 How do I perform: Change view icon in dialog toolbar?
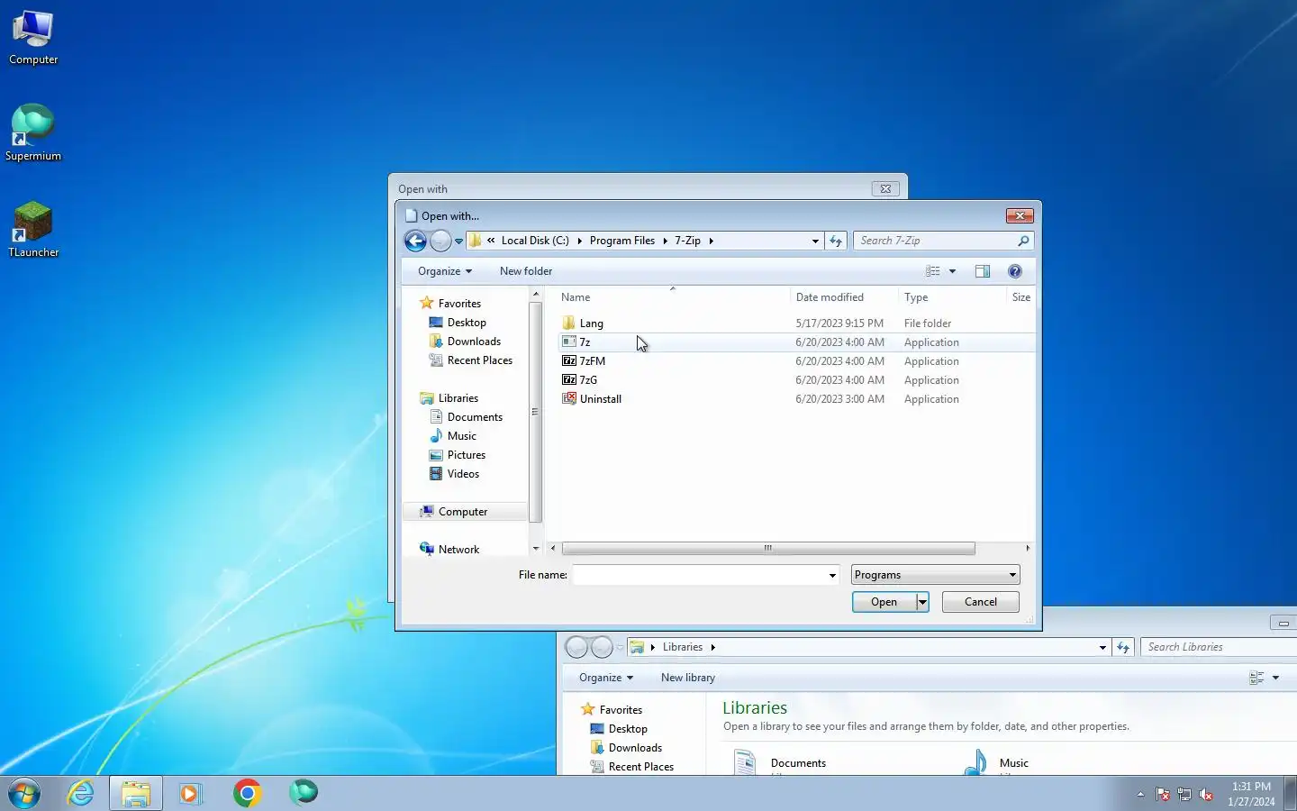pyautogui.click(x=933, y=271)
